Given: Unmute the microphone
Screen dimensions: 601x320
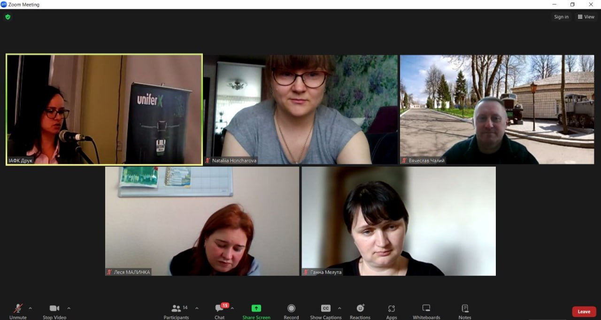Looking at the screenshot, I should [18, 309].
